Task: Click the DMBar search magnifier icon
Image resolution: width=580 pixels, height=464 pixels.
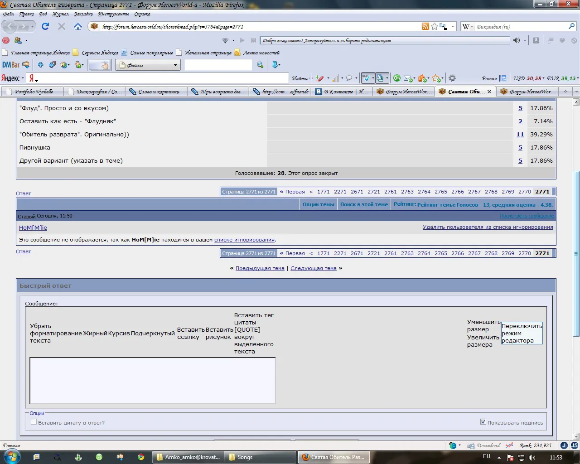Action: tap(260, 65)
